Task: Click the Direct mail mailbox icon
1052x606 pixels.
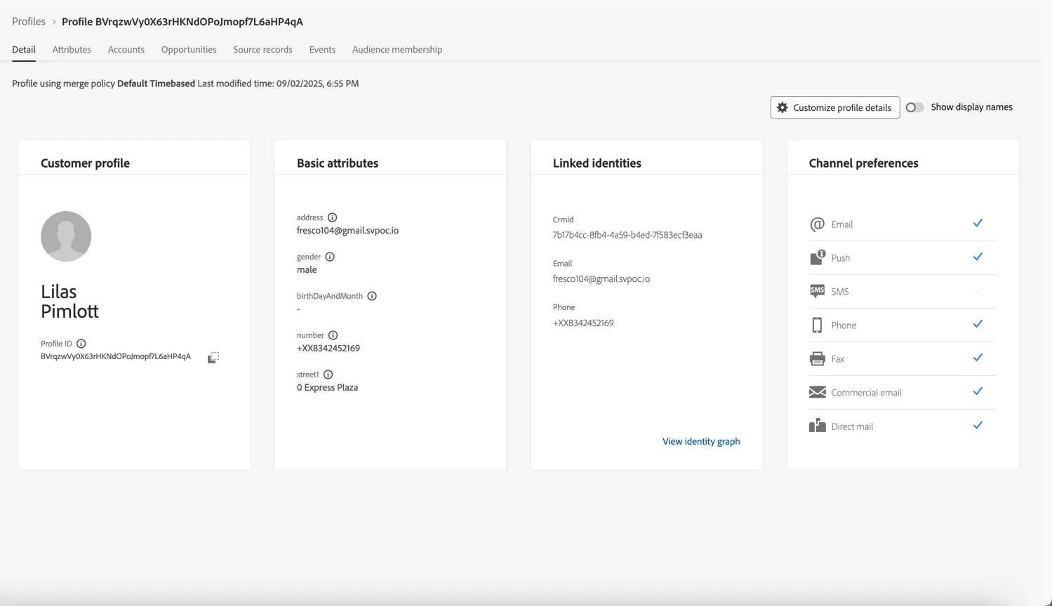Action: click(x=817, y=426)
